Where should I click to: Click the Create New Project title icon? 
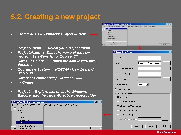[x=115, y=52]
